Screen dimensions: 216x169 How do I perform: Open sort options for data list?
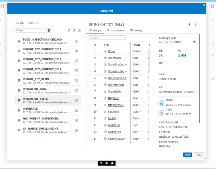[69, 30]
